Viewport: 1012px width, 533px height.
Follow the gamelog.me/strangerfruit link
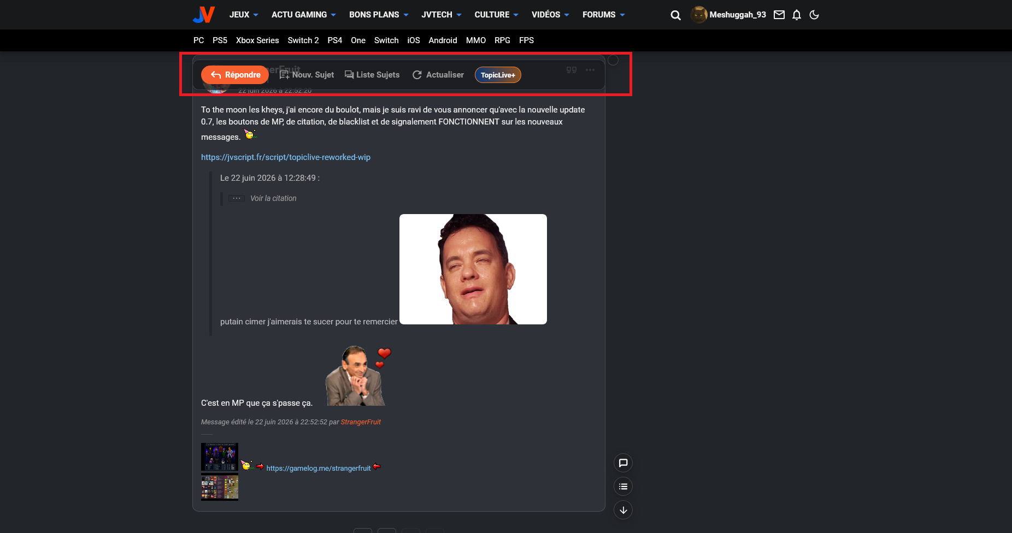[x=319, y=468]
